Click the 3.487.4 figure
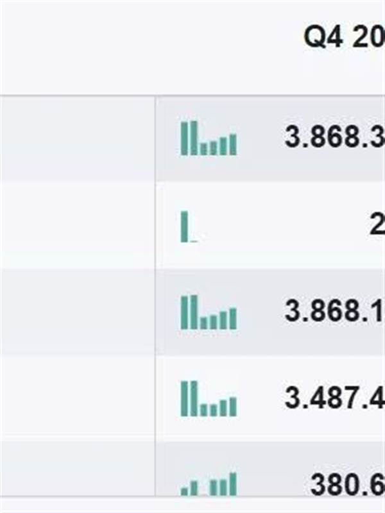 click(x=334, y=398)
